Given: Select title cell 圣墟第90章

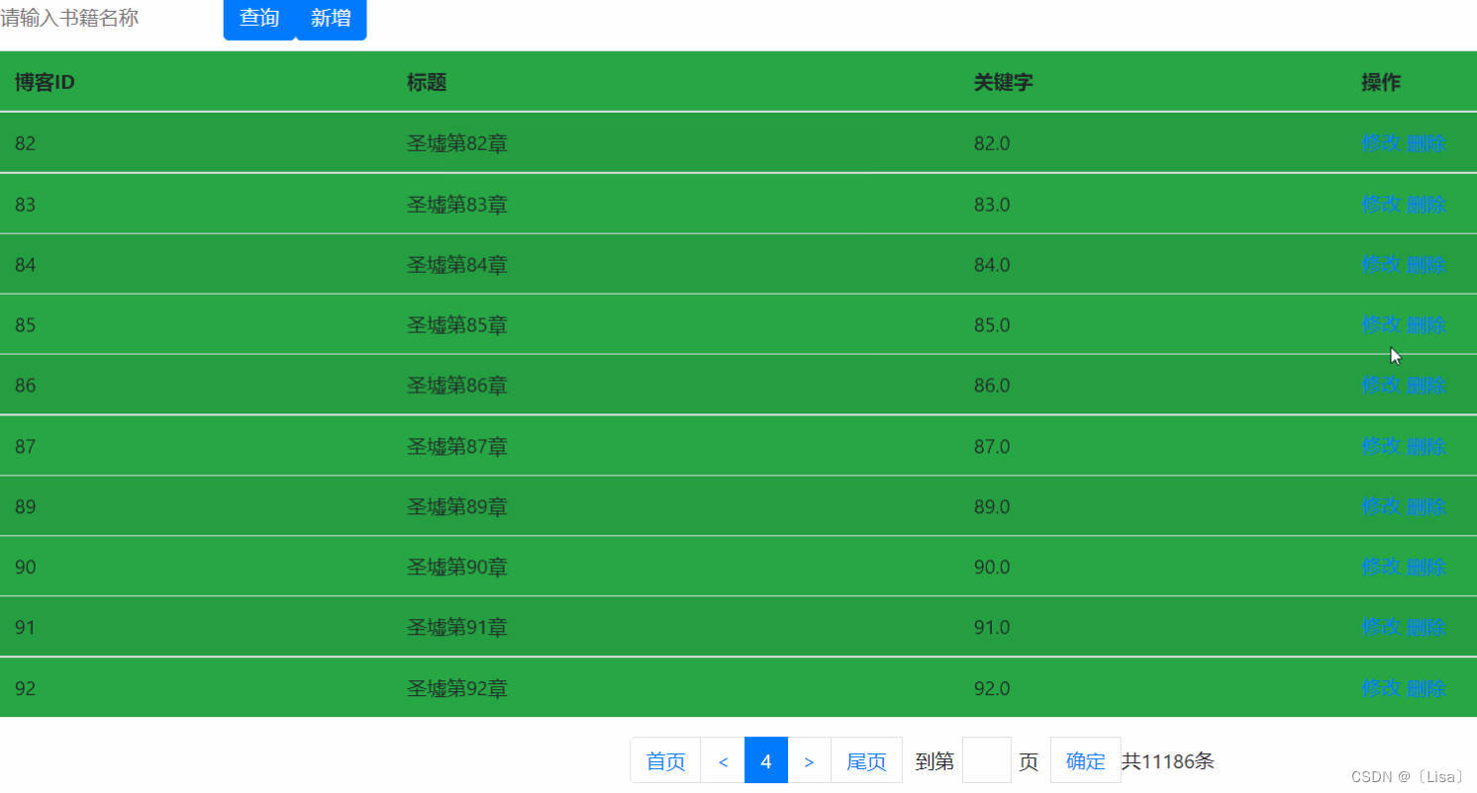Looking at the screenshot, I should [457, 568].
